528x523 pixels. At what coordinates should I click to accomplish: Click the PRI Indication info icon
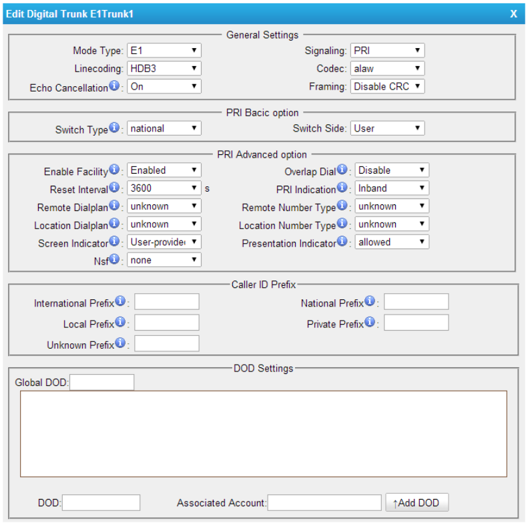(342, 188)
